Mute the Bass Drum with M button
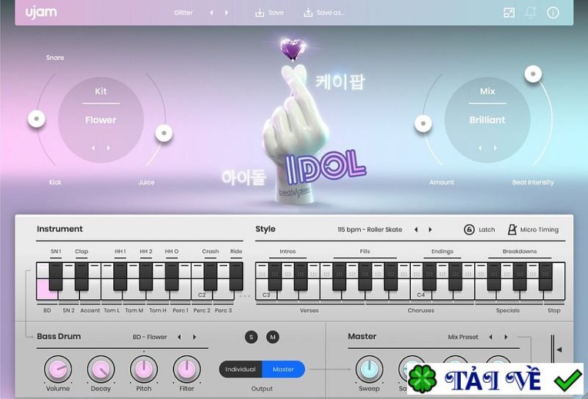The image size is (588, 399). [273, 337]
